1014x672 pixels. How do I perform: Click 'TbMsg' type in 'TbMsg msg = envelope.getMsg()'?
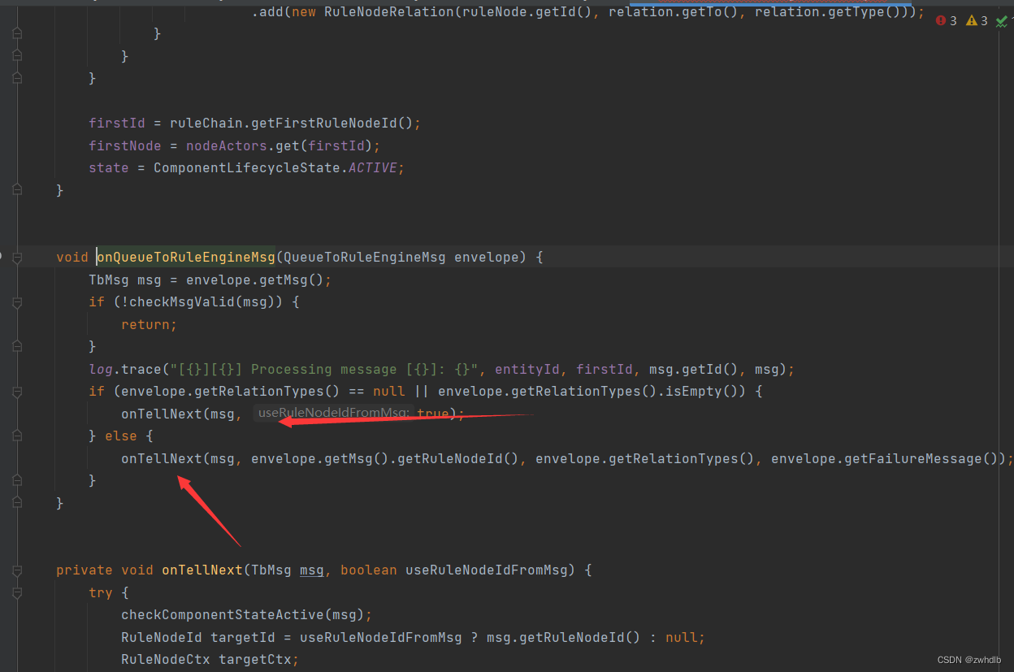(109, 280)
